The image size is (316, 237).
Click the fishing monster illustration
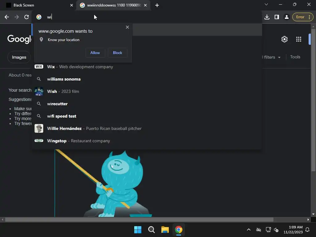[x=103, y=183]
